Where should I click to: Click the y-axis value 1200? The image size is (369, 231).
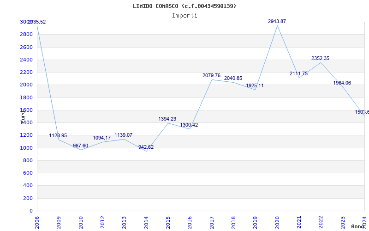click(x=26, y=135)
